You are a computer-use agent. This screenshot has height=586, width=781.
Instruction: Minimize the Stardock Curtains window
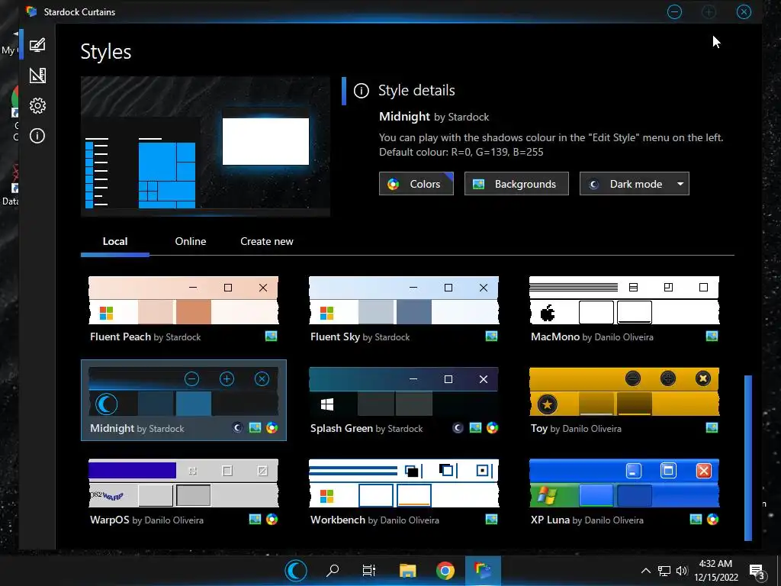[674, 11]
